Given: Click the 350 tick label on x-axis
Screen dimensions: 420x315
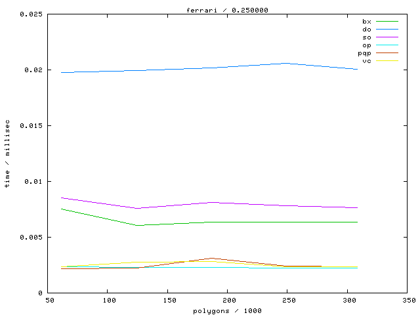Looking at the screenshot, I should pos(408,300).
